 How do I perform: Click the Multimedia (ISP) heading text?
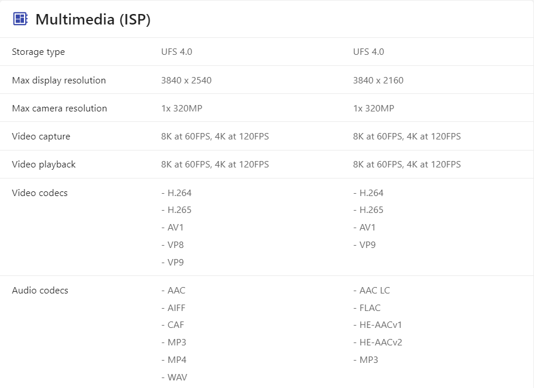(93, 19)
